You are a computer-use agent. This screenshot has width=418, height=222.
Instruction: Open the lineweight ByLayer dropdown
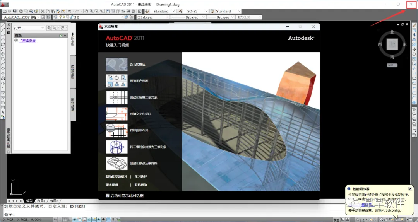(221, 17)
